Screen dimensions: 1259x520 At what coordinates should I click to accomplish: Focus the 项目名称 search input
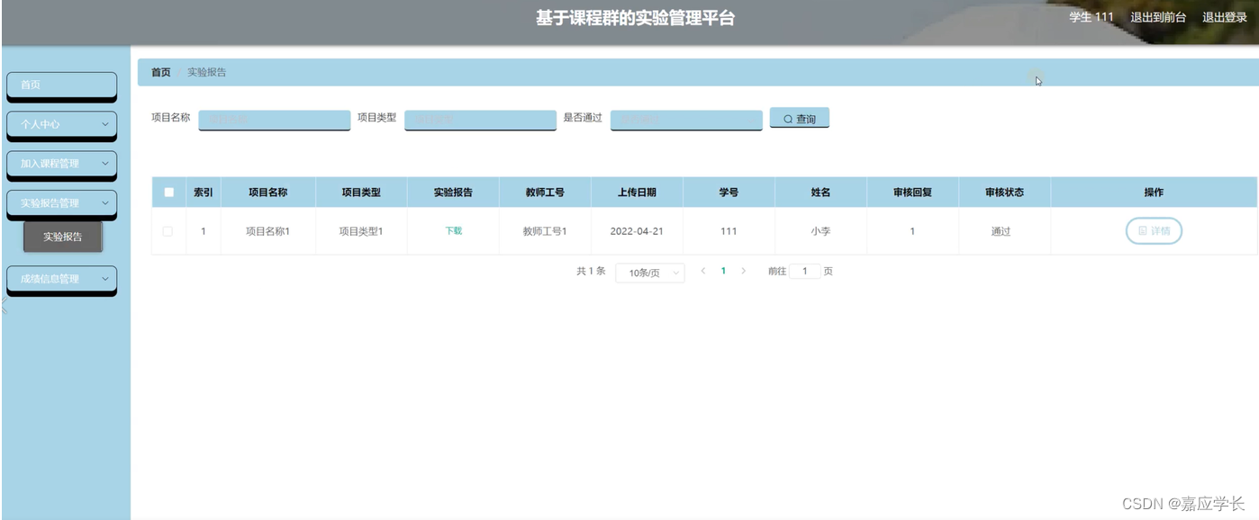(274, 120)
